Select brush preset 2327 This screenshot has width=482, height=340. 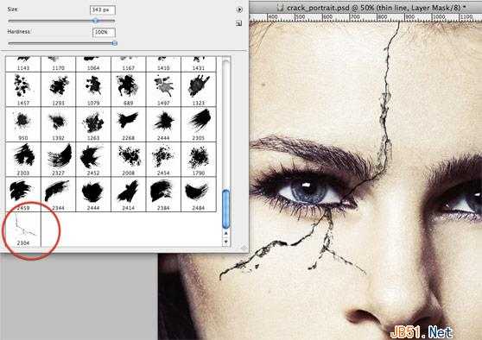point(58,159)
